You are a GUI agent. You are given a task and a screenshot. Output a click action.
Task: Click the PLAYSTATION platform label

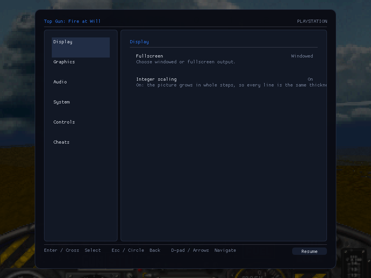312,21
